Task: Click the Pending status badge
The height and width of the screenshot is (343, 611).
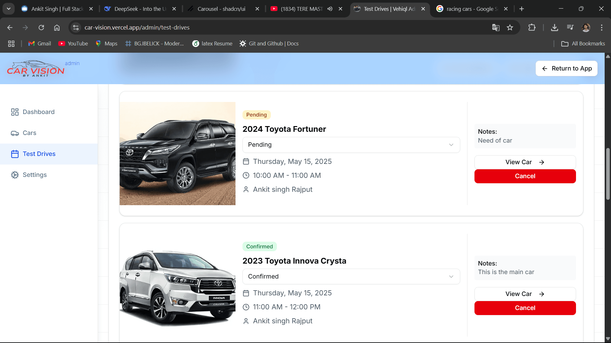Action: (256, 115)
